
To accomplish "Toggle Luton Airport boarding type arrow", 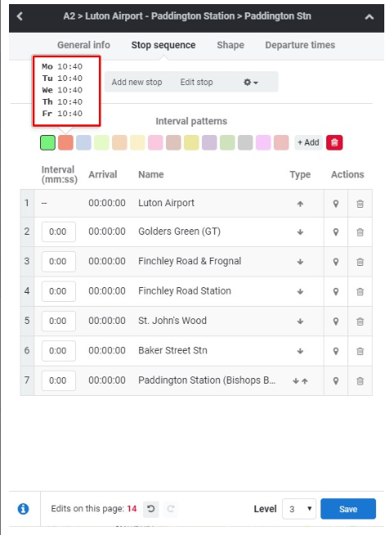I will 300,204.
